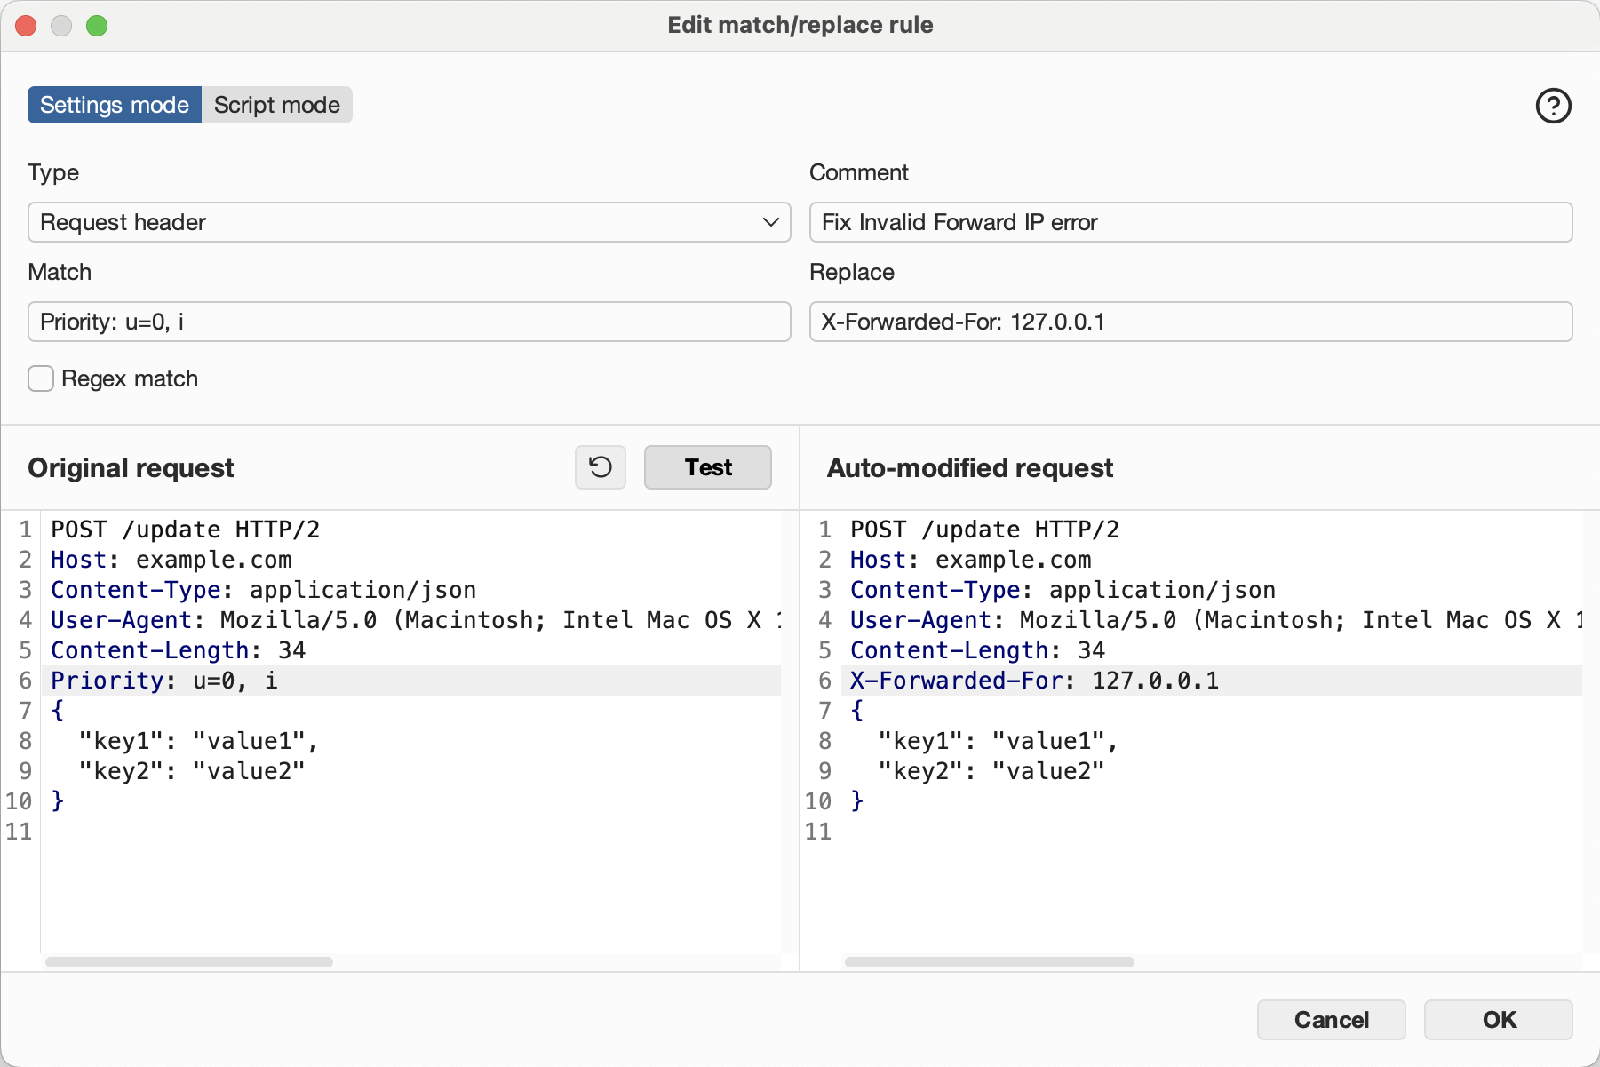Image resolution: width=1600 pixels, height=1067 pixels.
Task: Click 'Host: example.com' in Auto-modified request
Action: click(x=971, y=560)
